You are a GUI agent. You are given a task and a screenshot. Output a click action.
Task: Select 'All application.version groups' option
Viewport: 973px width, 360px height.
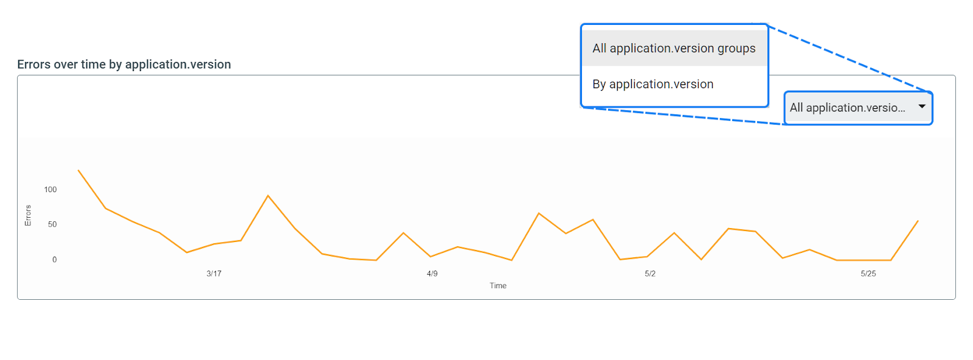(674, 49)
